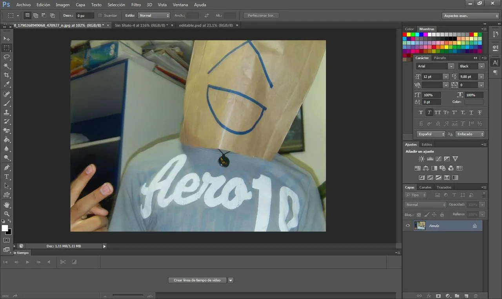Select the Lasso tool

point(7,57)
